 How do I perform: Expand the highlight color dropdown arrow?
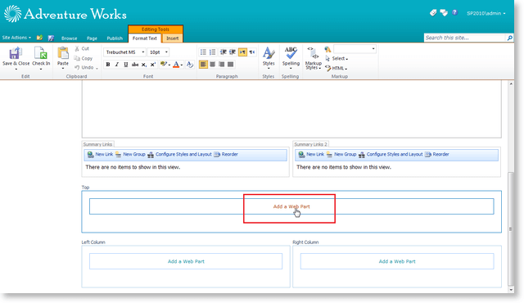[169, 65]
